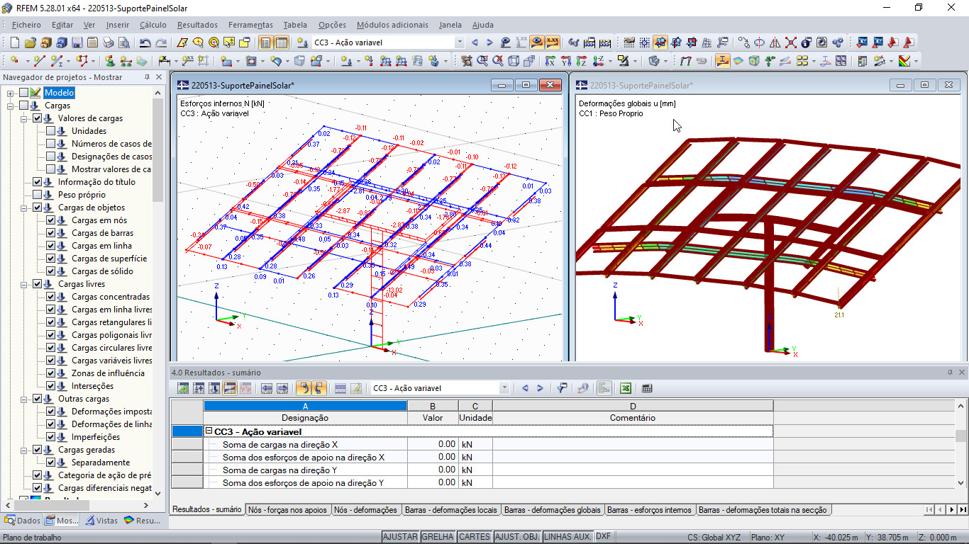
Task: Enable the Unidades checkbox
Action: click(50, 131)
